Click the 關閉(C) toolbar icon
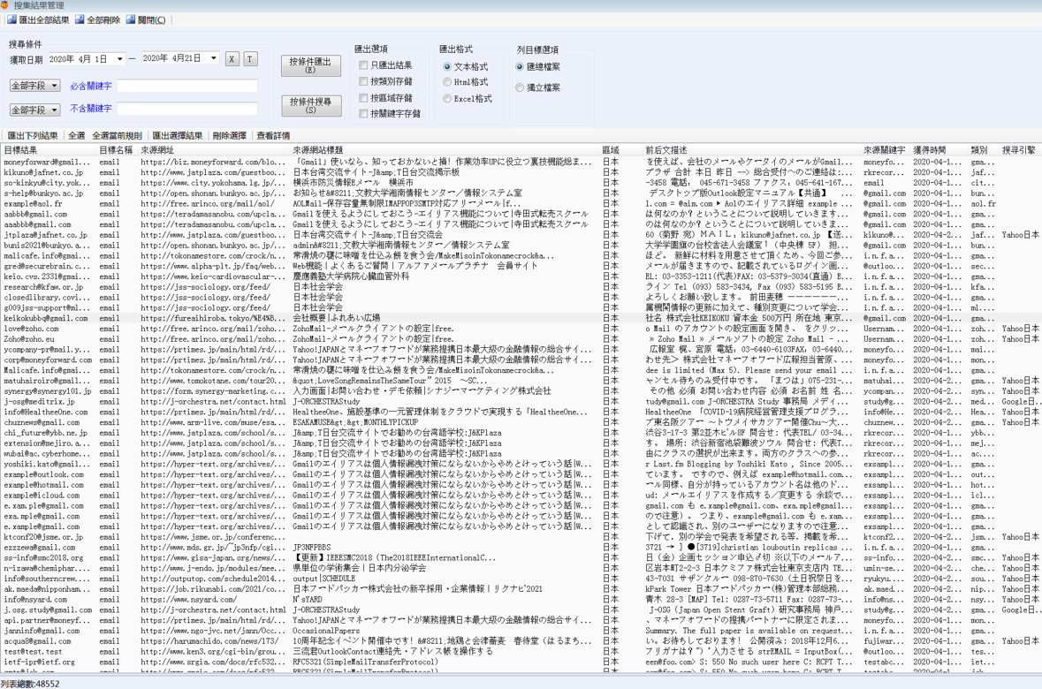Screen dimensions: 1042x689 pyautogui.click(x=131, y=19)
